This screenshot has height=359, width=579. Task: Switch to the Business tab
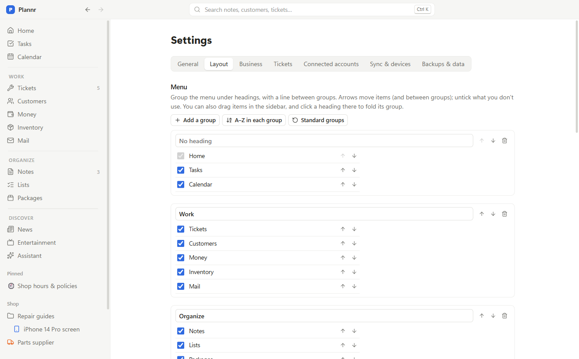pos(251,64)
